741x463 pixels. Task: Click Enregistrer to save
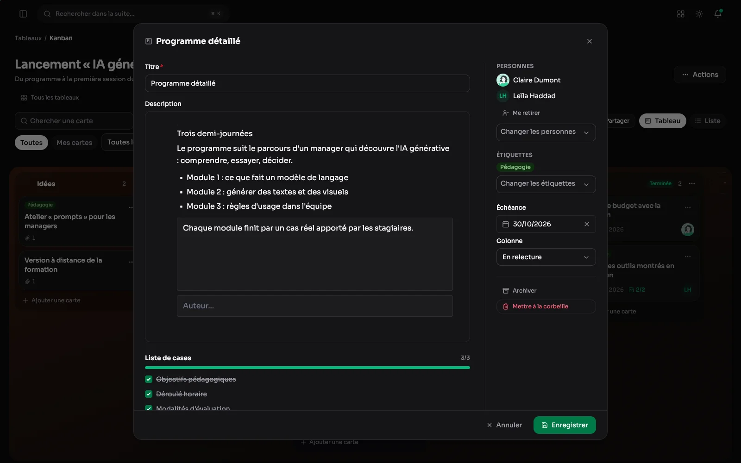pyautogui.click(x=565, y=425)
